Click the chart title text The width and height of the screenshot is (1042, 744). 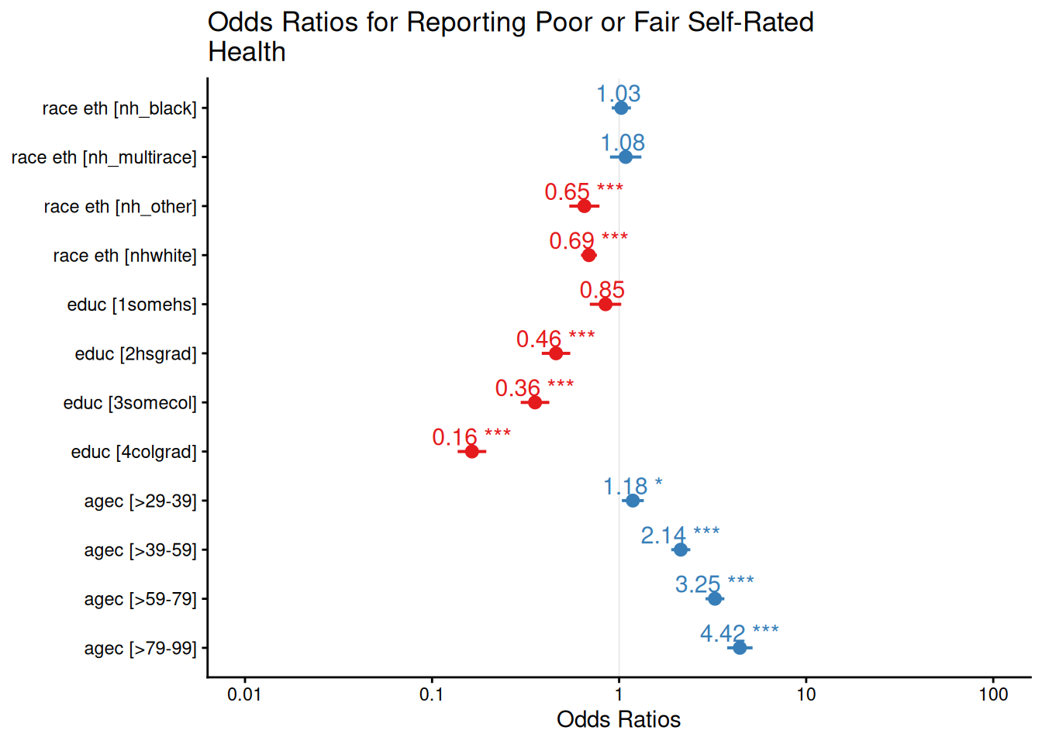coord(510,36)
